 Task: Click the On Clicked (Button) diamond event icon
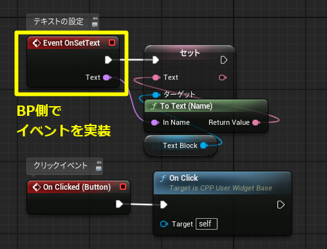pyautogui.click(x=37, y=187)
